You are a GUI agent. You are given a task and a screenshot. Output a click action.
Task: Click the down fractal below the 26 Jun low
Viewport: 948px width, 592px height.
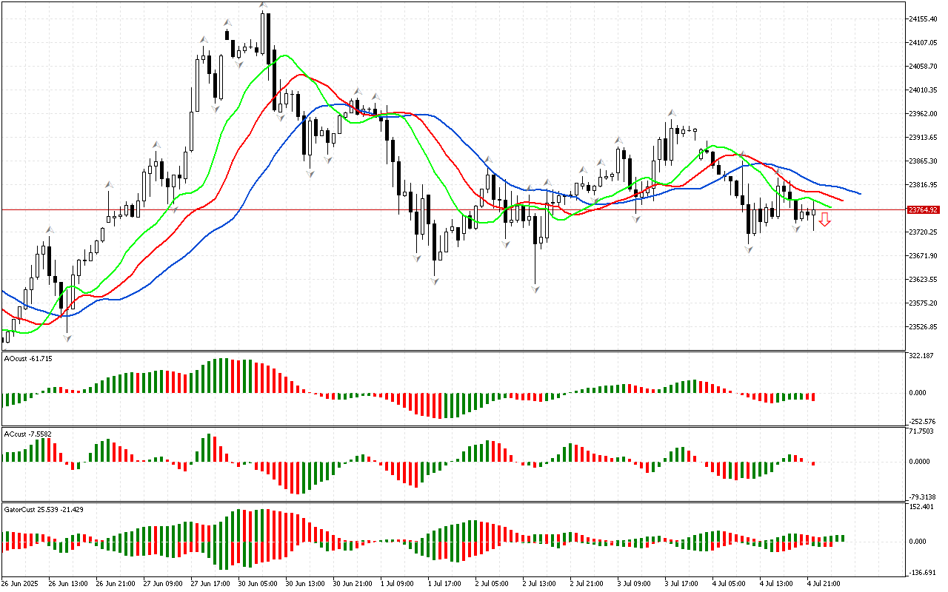(x=67, y=338)
